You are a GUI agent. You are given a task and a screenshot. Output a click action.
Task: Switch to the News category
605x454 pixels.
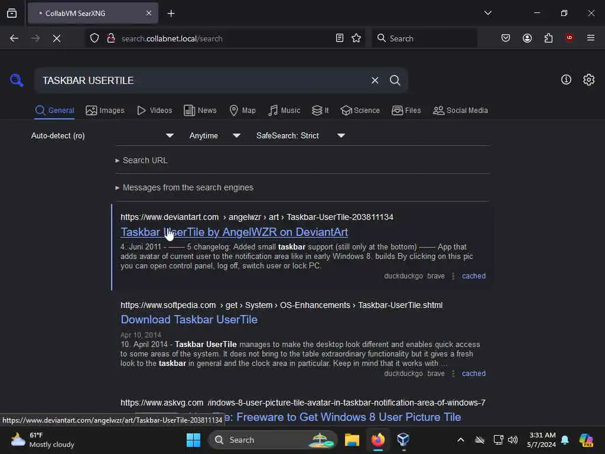[x=200, y=111]
